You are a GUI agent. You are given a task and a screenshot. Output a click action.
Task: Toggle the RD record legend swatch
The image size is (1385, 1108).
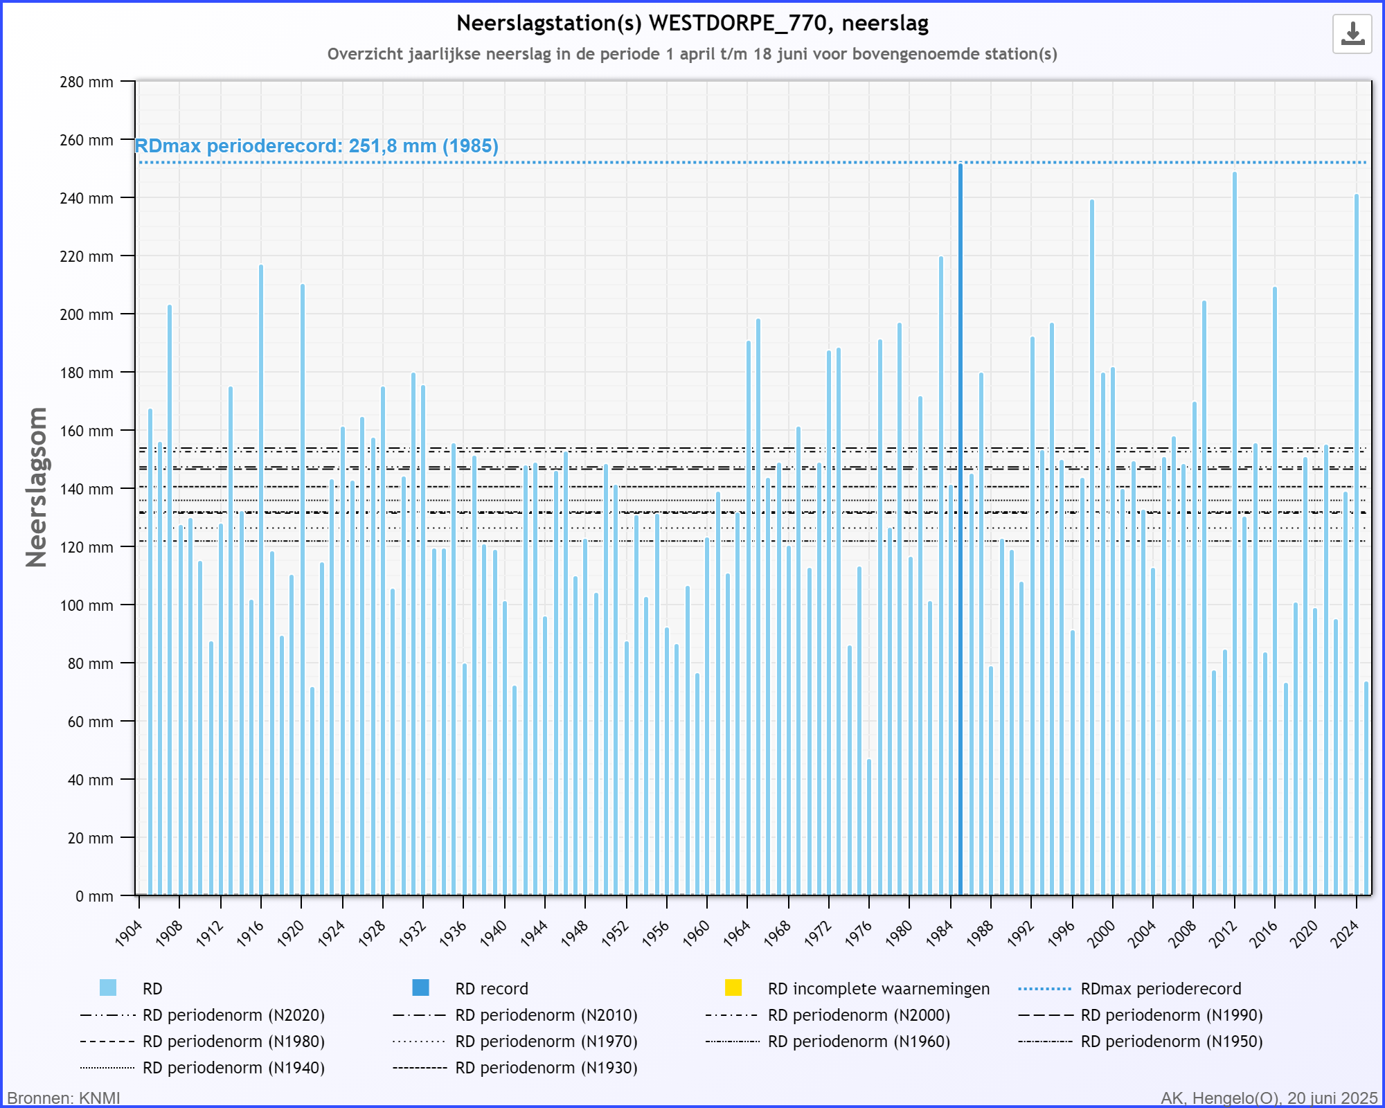[x=420, y=988]
